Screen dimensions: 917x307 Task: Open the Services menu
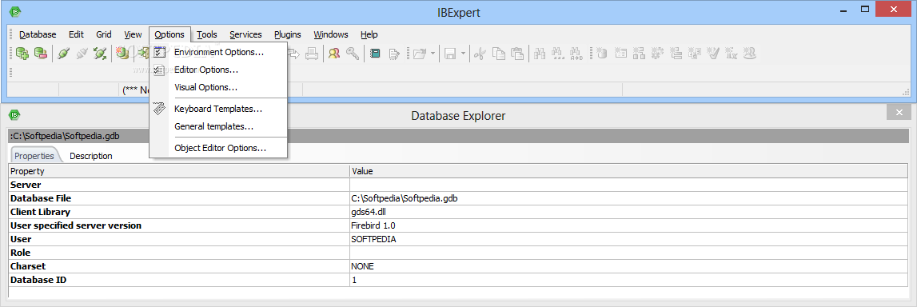[245, 34]
